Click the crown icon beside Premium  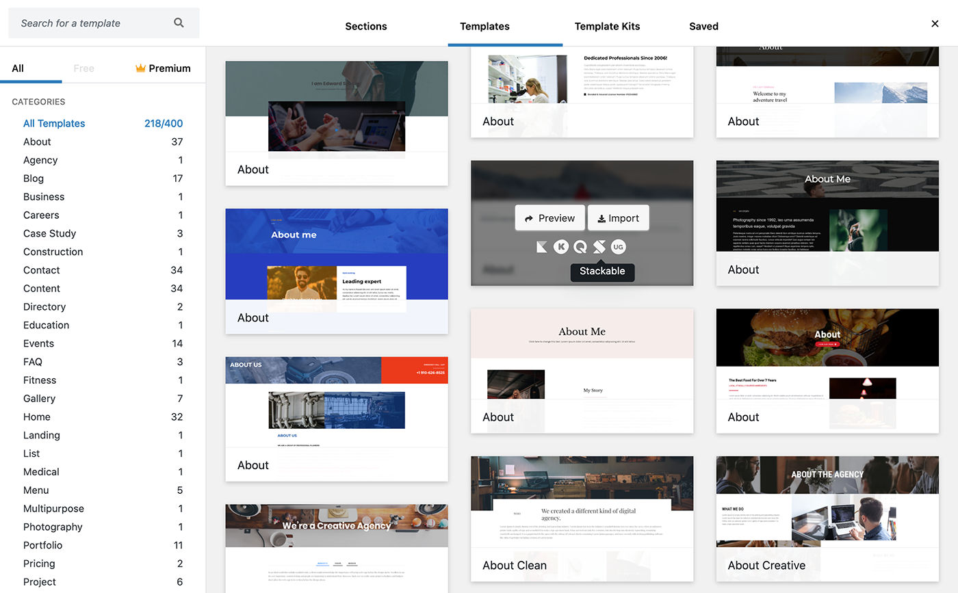tap(140, 68)
